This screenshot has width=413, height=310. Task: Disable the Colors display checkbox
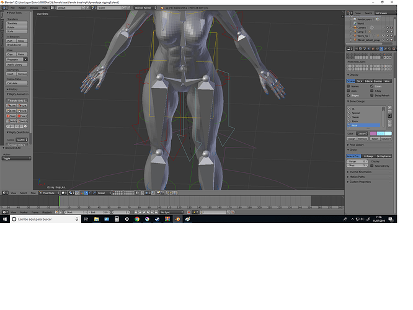pos(372,86)
